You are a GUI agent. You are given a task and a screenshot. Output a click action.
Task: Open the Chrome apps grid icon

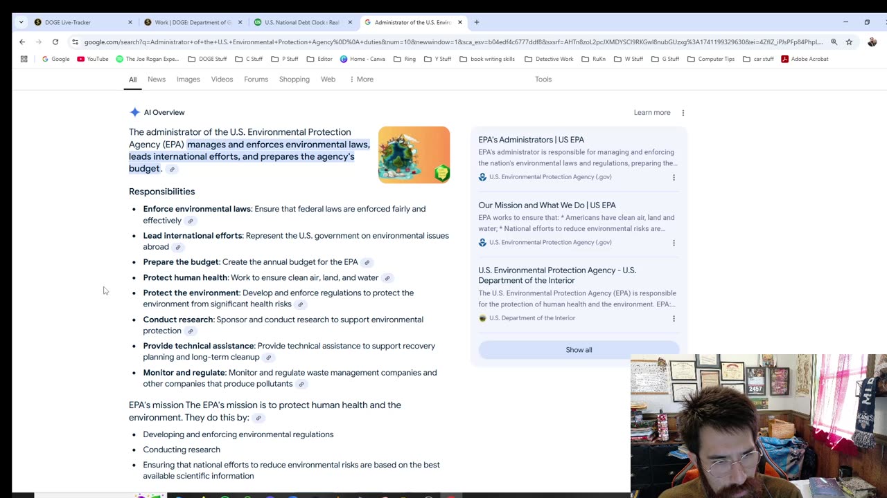24,59
